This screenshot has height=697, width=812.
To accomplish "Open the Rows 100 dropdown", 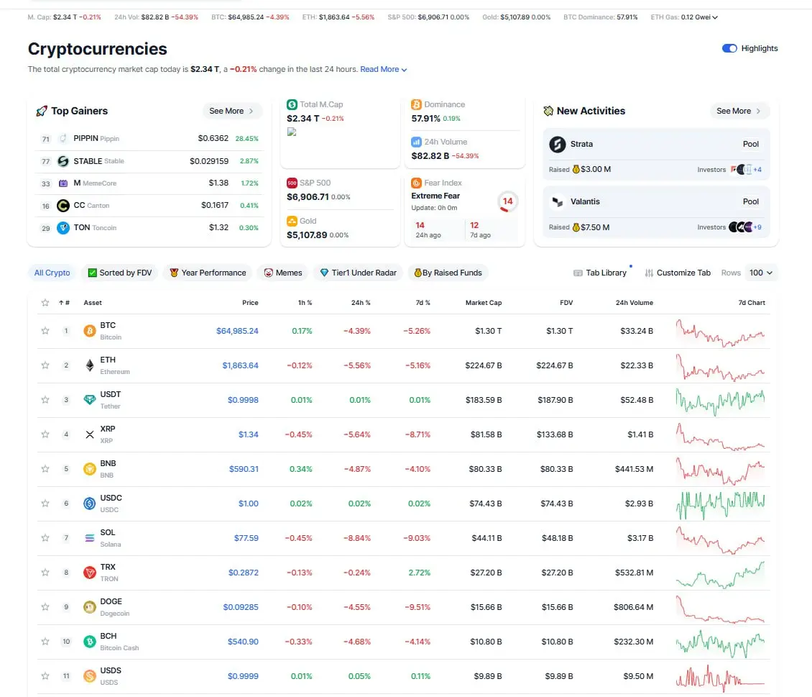I will 761,273.
